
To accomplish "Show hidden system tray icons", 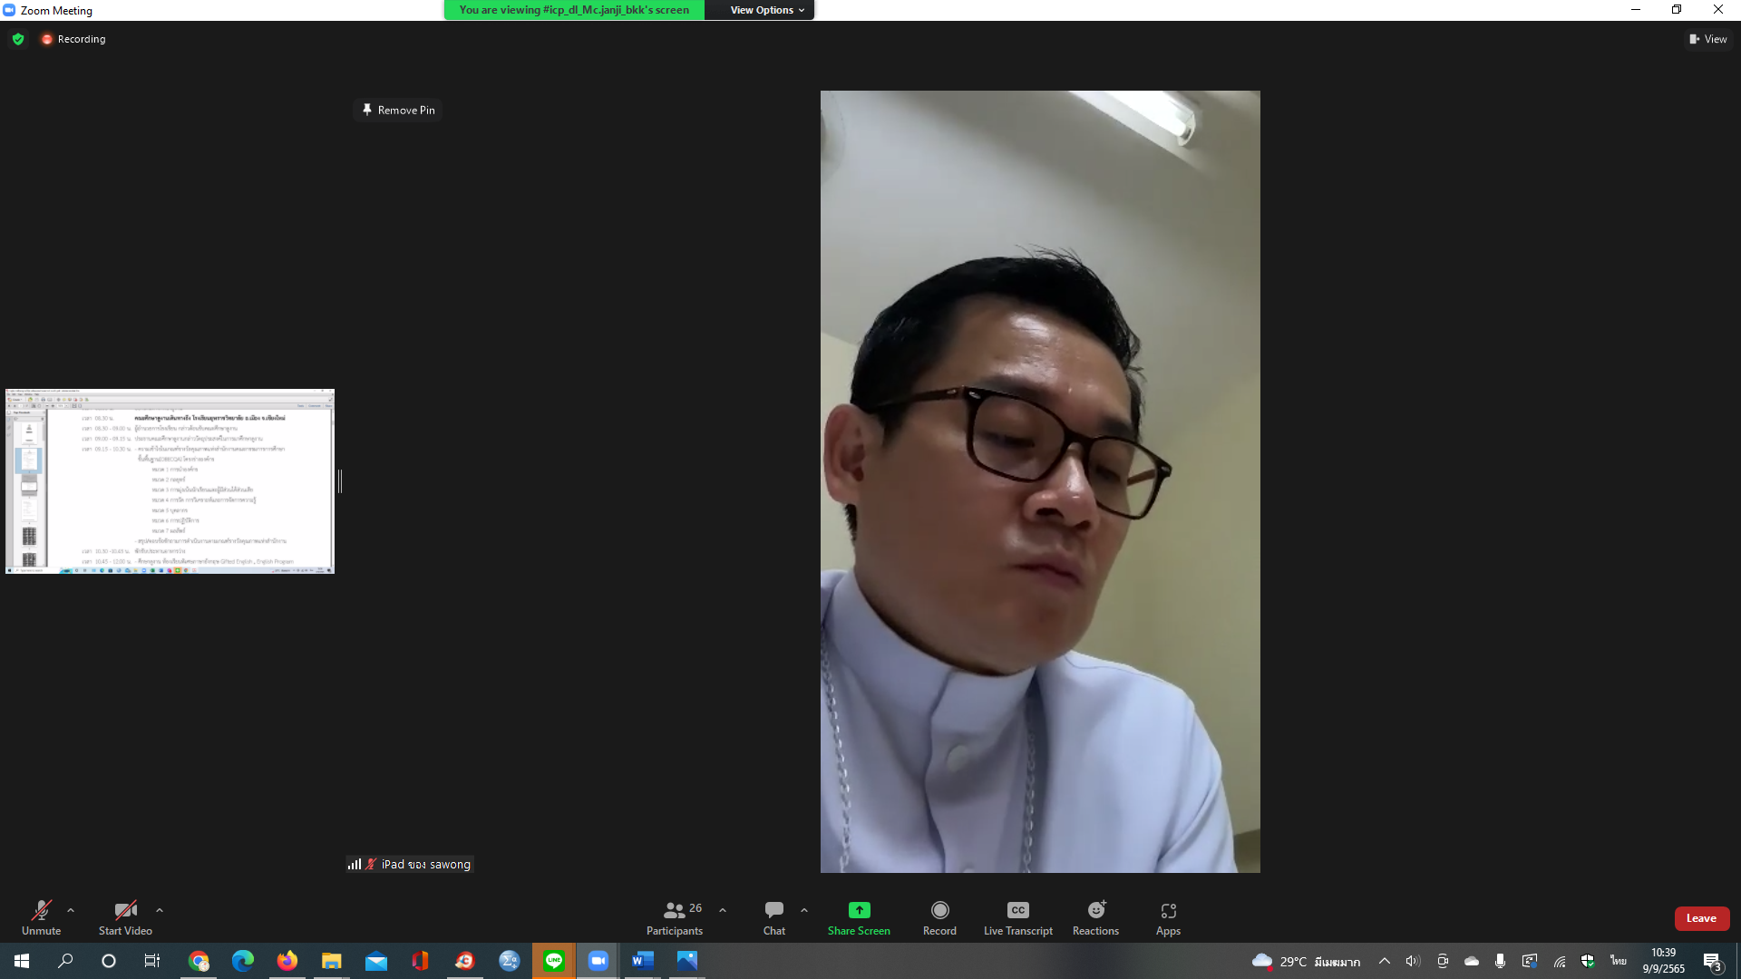I will pos(1385,961).
